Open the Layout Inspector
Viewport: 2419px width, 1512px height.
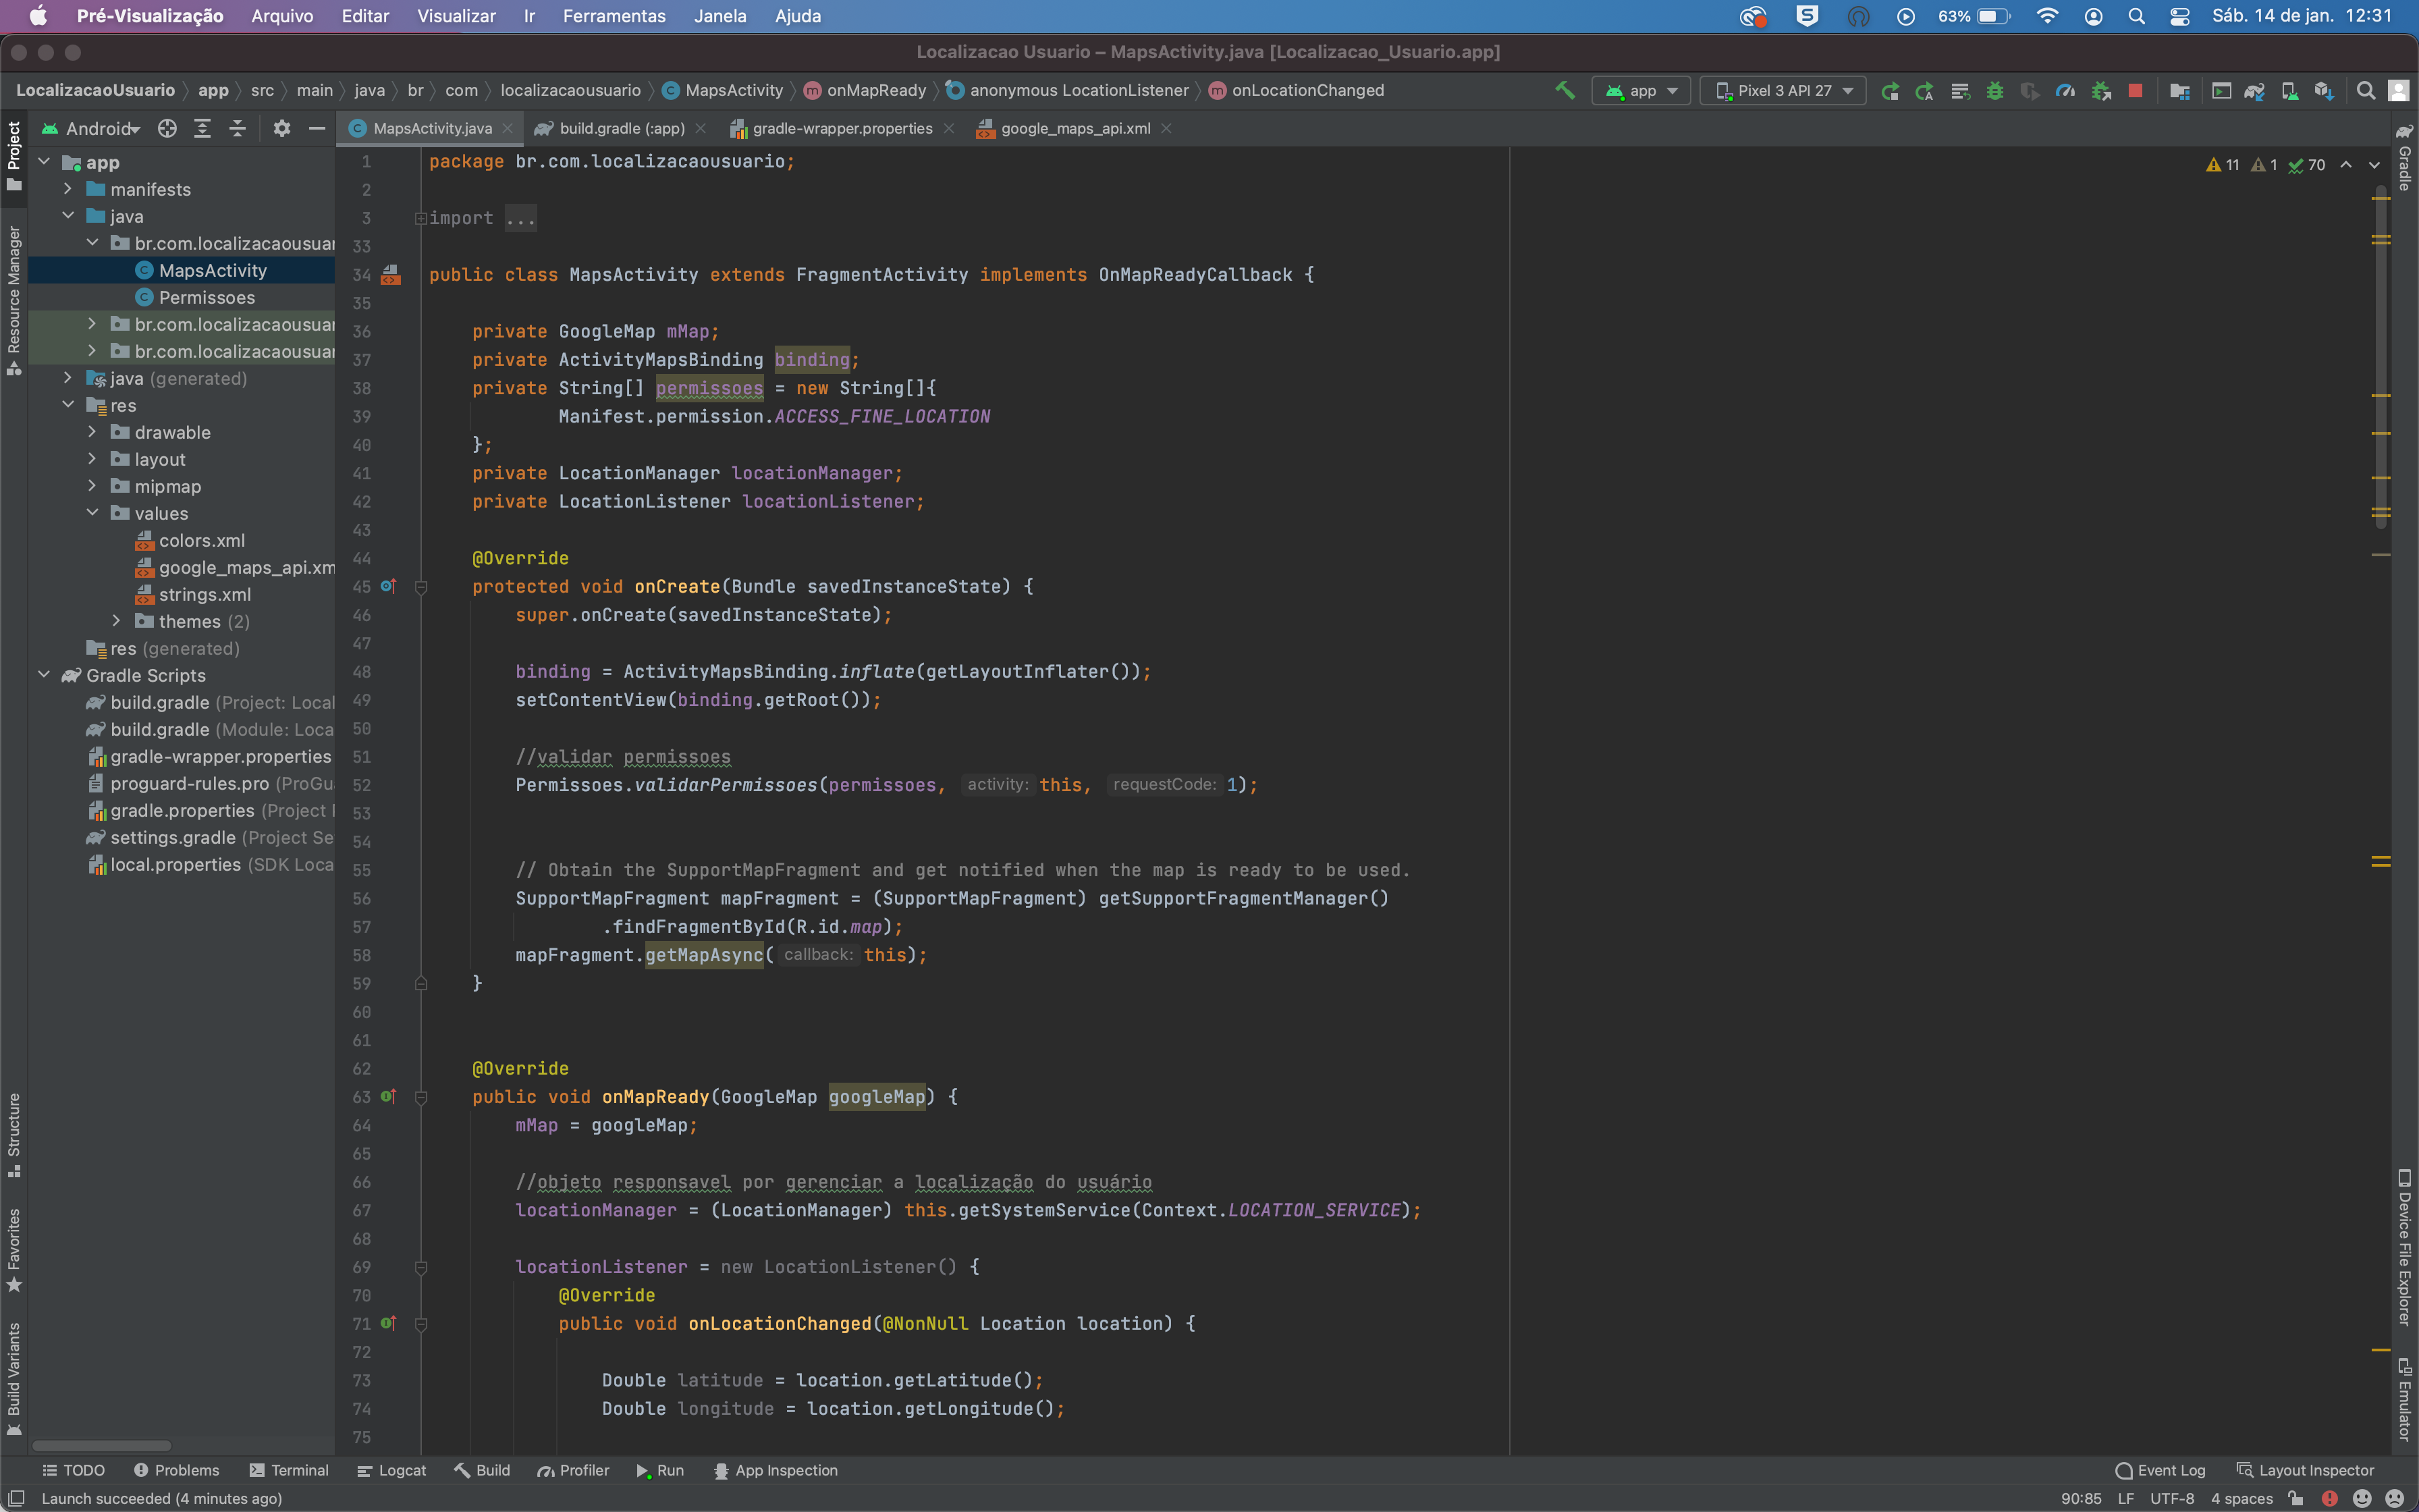click(2305, 1470)
